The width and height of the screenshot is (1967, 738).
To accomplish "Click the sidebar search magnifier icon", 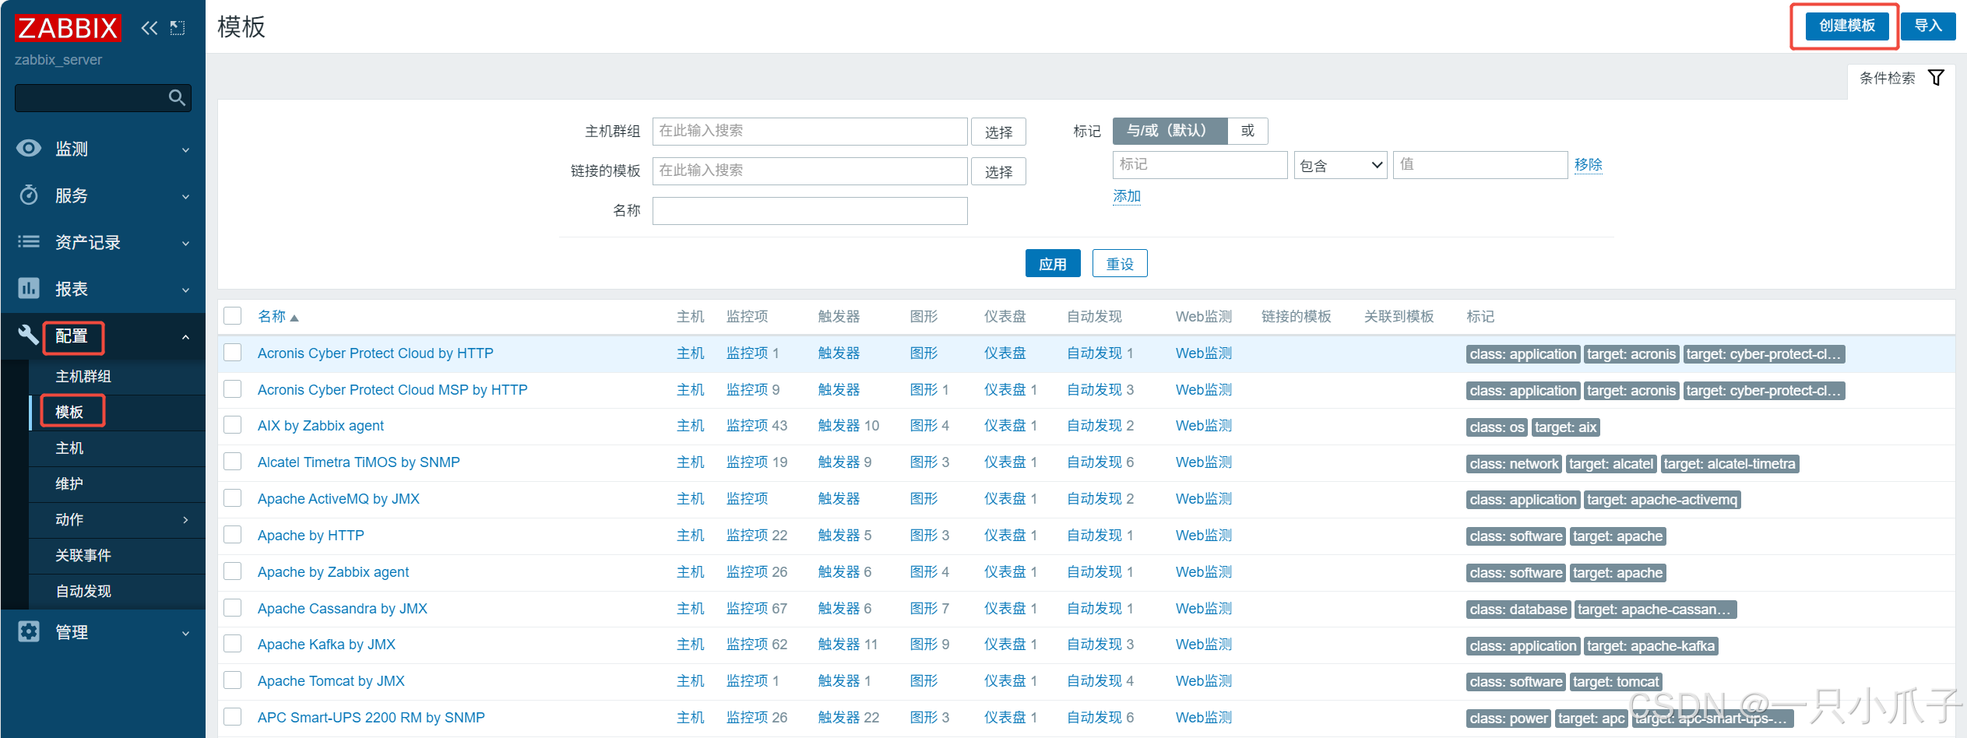I will tap(177, 97).
